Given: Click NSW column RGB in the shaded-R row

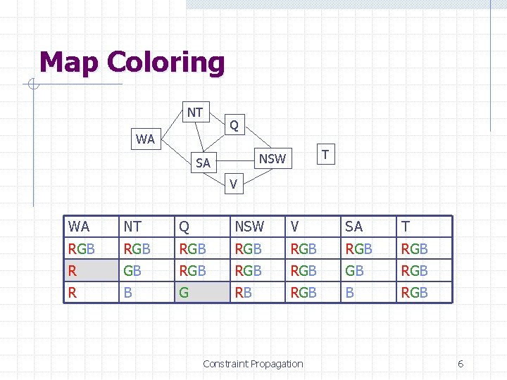Looking at the screenshot, I should tap(258, 270).
